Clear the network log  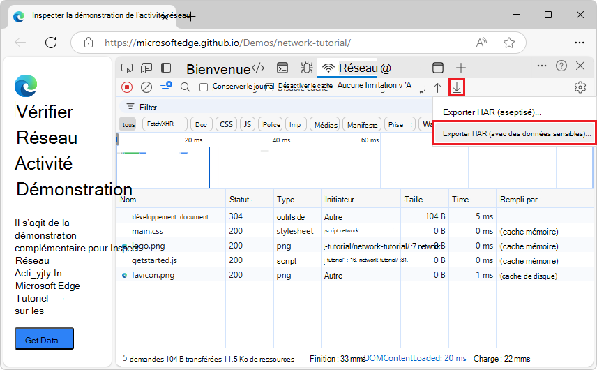[146, 87]
